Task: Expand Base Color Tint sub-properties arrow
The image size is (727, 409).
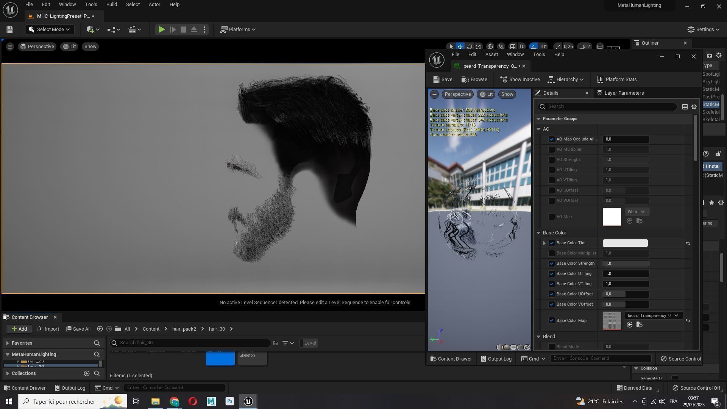Action: pos(544,243)
